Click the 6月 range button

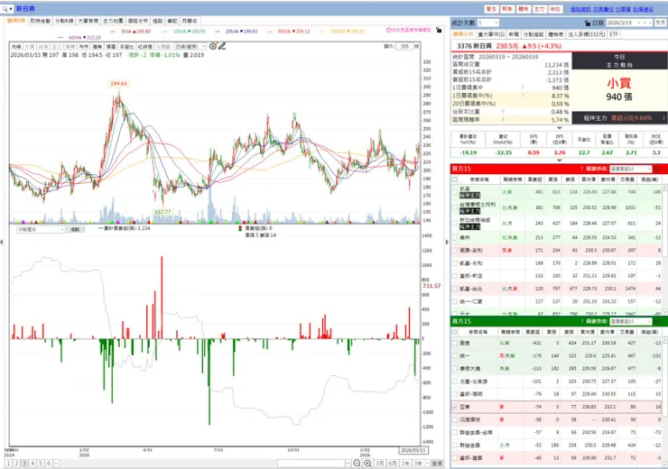point(393,463)
